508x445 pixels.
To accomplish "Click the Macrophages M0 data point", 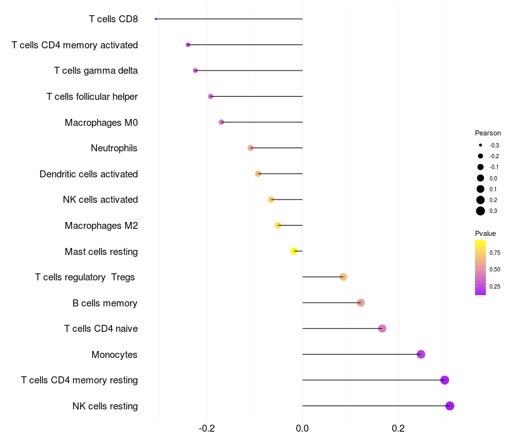I will pyautogui.click(x=221, y=122).
